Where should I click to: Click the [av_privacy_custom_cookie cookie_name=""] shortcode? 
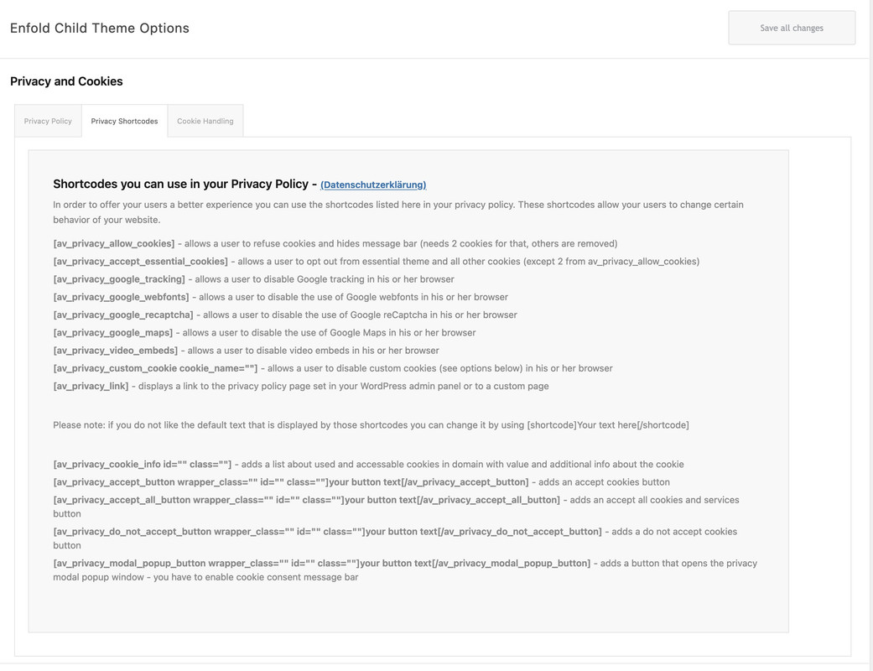click(x=155, y=369)
